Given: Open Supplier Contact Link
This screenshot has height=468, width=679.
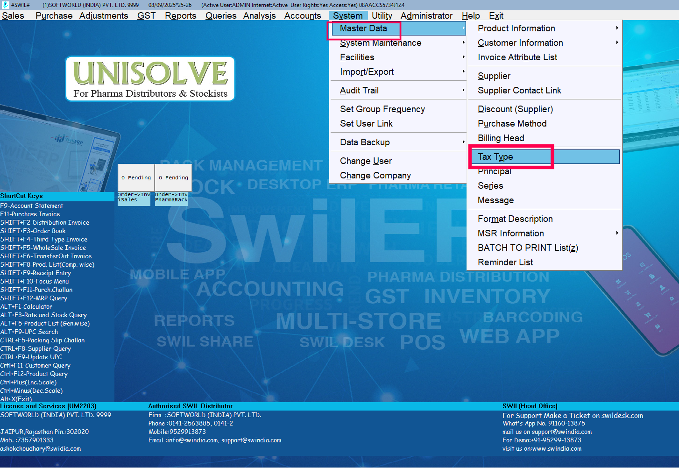Looking at the screenshot, I should click(x=545, y=91).
